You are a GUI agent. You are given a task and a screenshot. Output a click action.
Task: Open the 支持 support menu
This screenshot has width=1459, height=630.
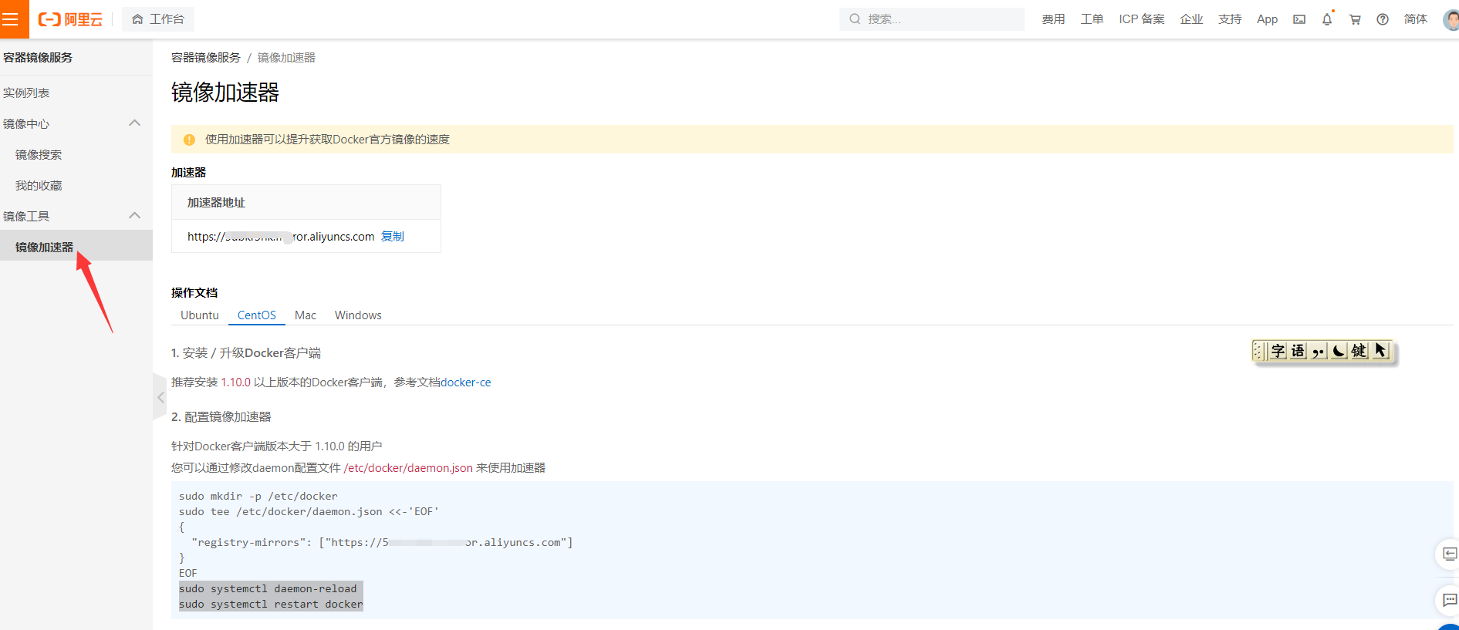tap(1230, 19)
